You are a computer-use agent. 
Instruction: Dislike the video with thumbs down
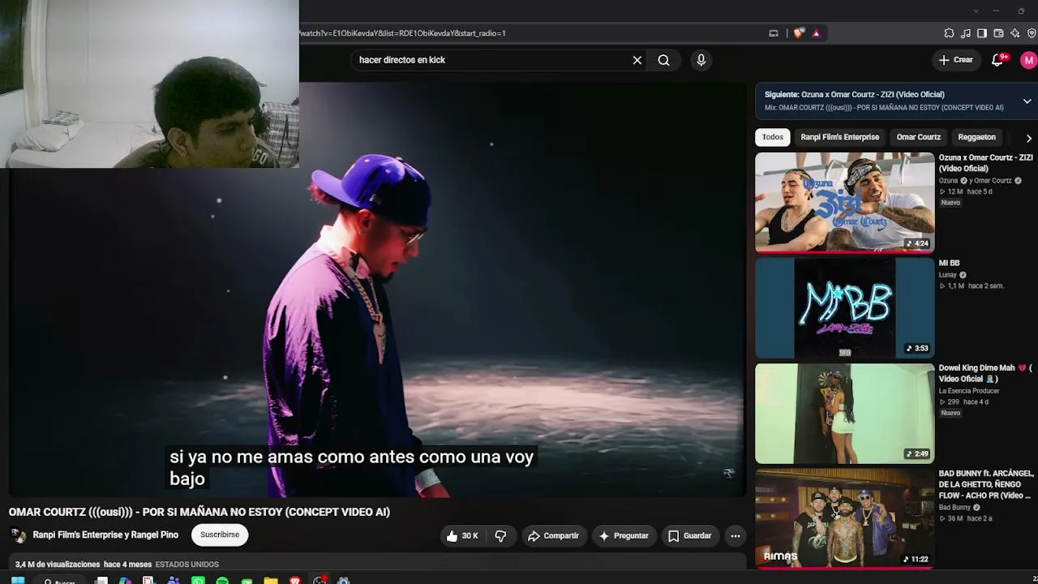click(x=500, y=535)
